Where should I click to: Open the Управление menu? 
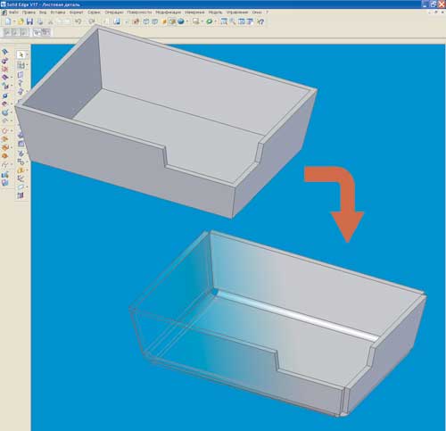(237, 12)
